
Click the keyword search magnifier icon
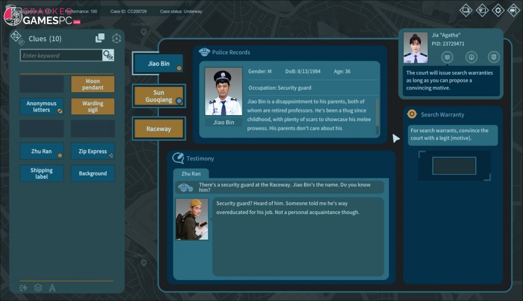coord(108,56)
